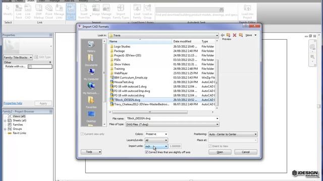
Task: Select the WebPlayer folder in file list
Action: 121,73
